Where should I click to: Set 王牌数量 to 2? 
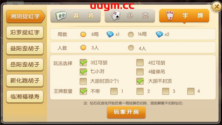pos(140,91)
